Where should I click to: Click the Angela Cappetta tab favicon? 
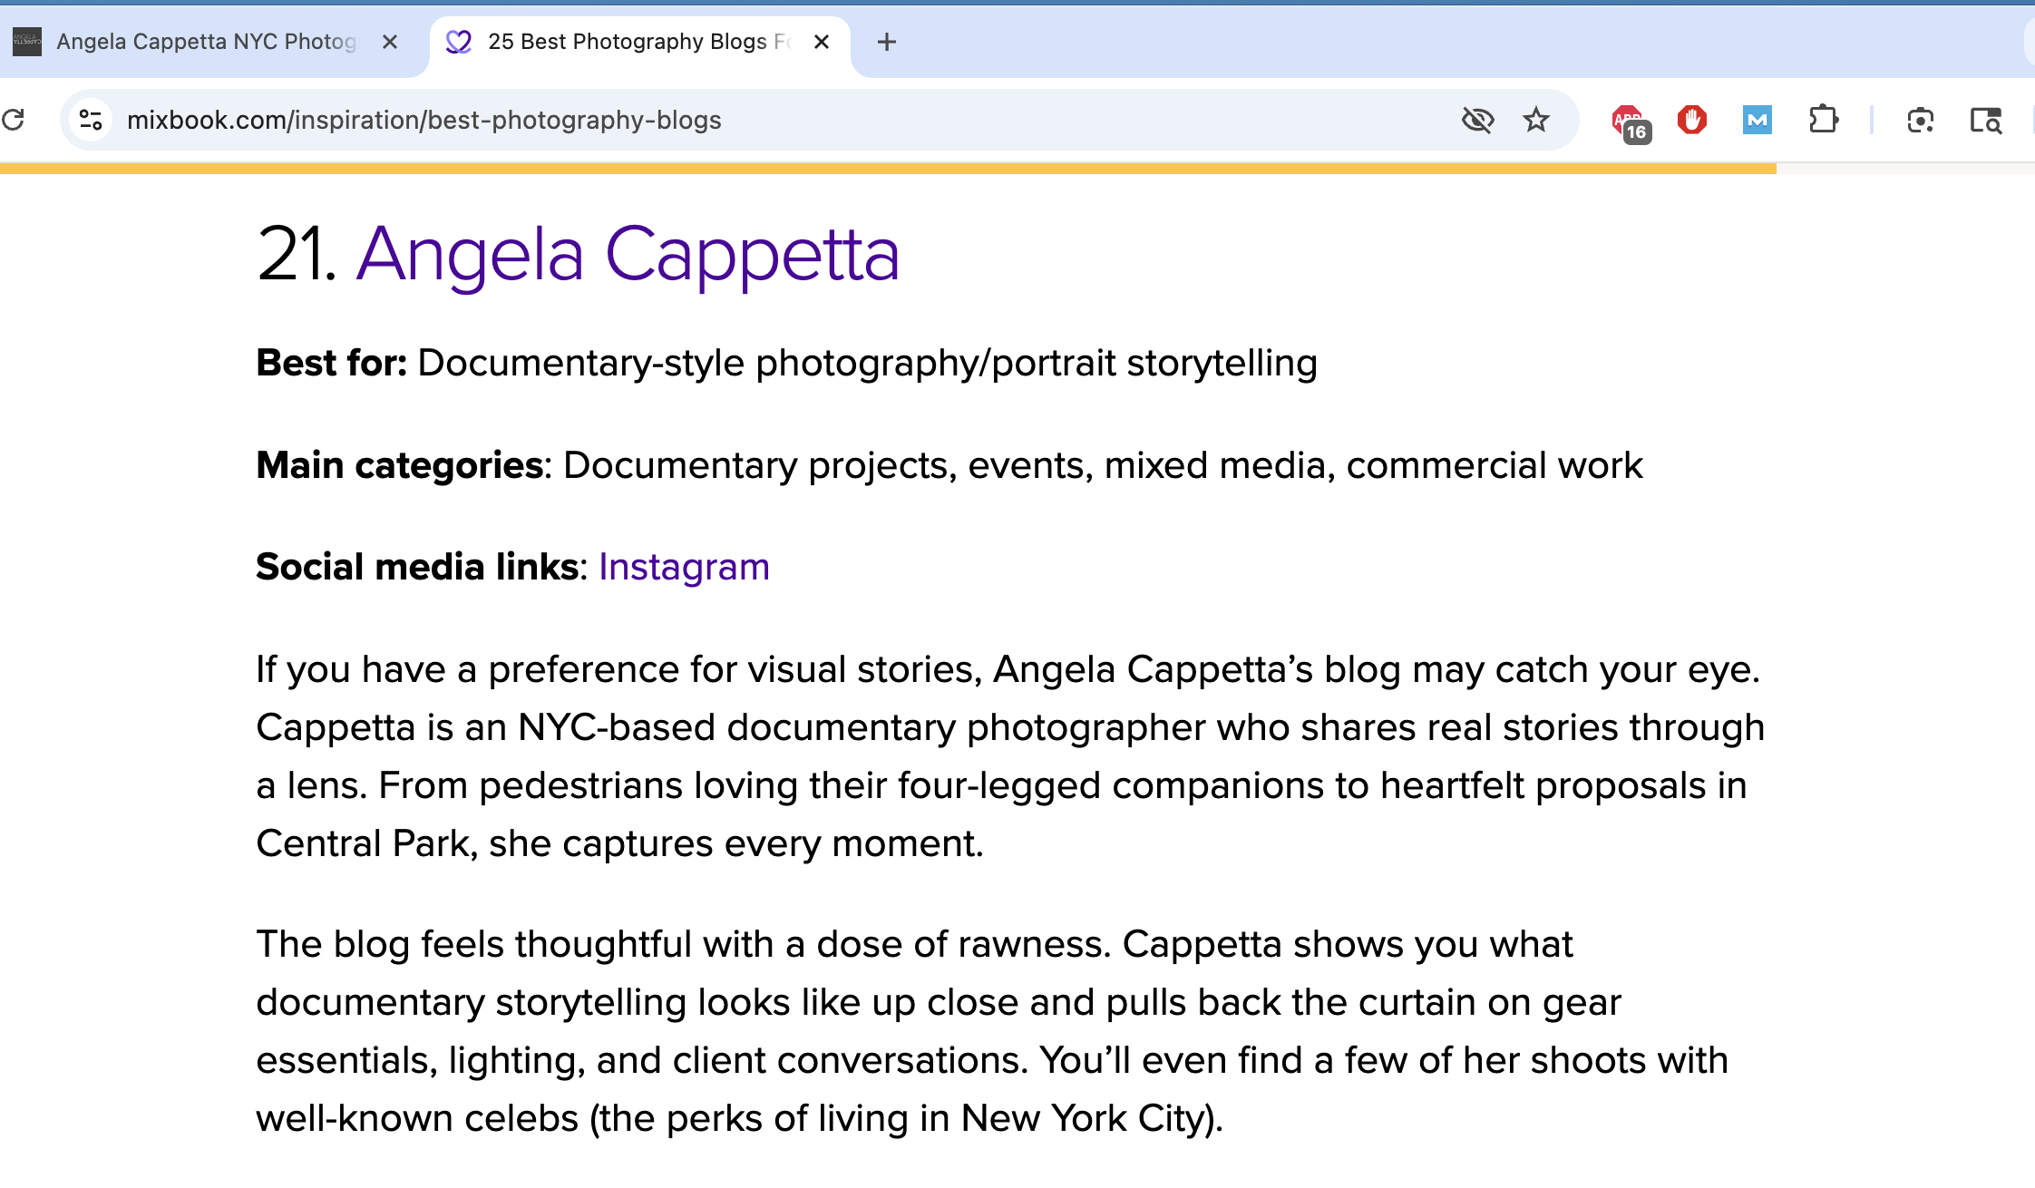pyautogui.click(x=27, y=42)
